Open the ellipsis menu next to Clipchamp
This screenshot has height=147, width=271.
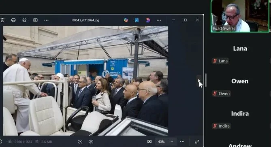[x=159, y=20]
